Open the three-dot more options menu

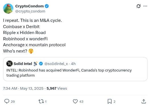pyautogui.click(x=145, y=6)
